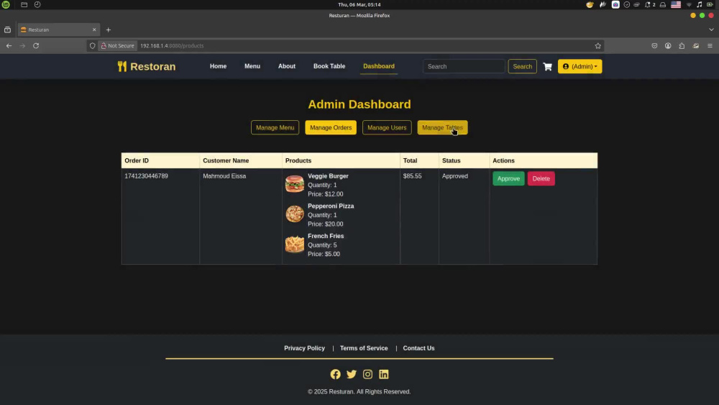Open the Menu nav item

click(x=252, y=66)
